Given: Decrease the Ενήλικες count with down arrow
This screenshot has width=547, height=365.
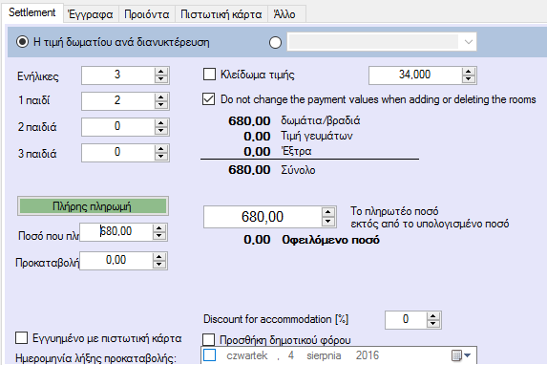Looking at the screenshot, I should pos(160,79).
